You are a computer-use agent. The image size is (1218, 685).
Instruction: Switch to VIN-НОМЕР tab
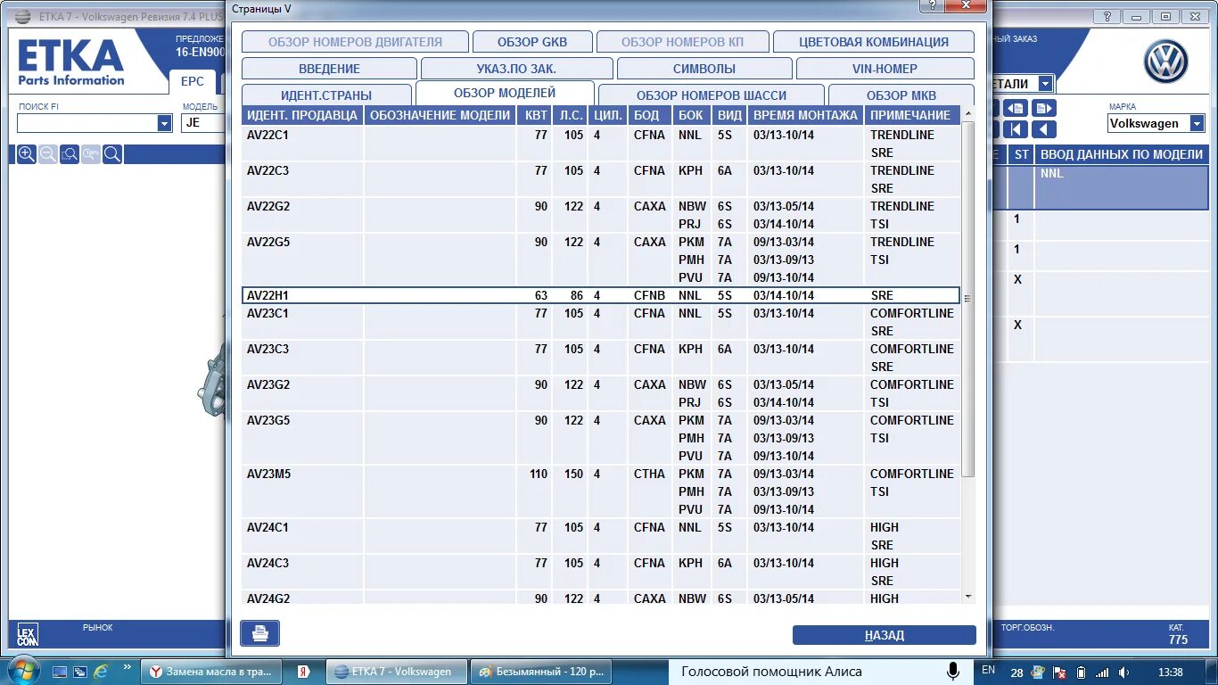tap(885, 69)
